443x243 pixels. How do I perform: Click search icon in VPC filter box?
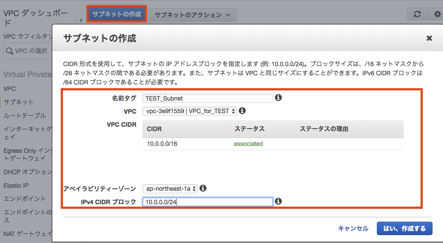click(10, 51)
